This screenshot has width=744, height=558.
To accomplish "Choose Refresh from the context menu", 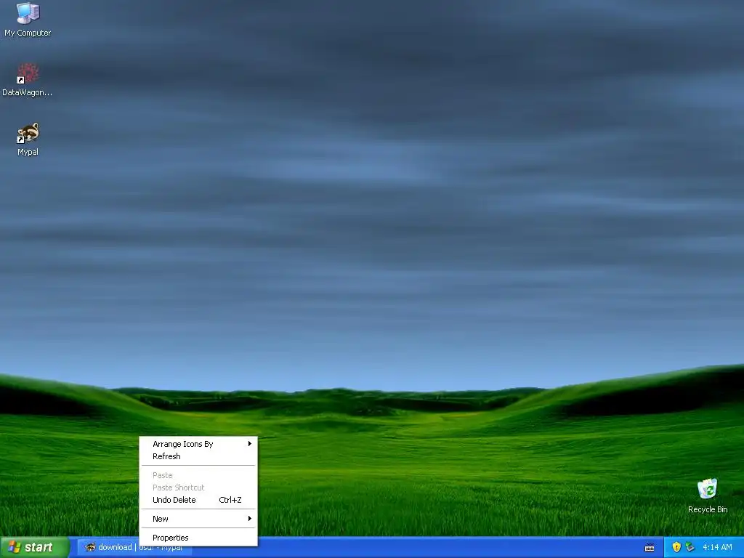I will [x=198, y=456].
